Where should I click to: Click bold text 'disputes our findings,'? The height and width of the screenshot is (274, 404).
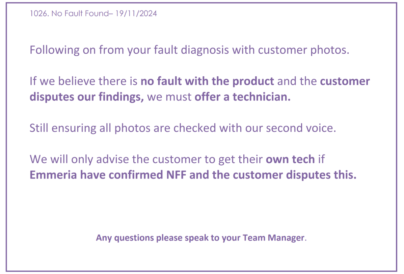[87, 97]
